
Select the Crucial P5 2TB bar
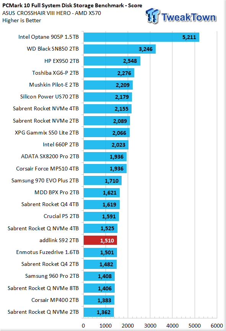coord(101,216)
